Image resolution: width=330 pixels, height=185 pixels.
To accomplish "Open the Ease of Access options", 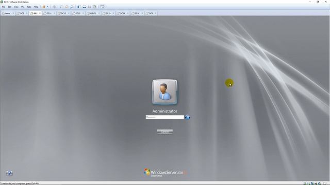I will (x=9, y=173).
